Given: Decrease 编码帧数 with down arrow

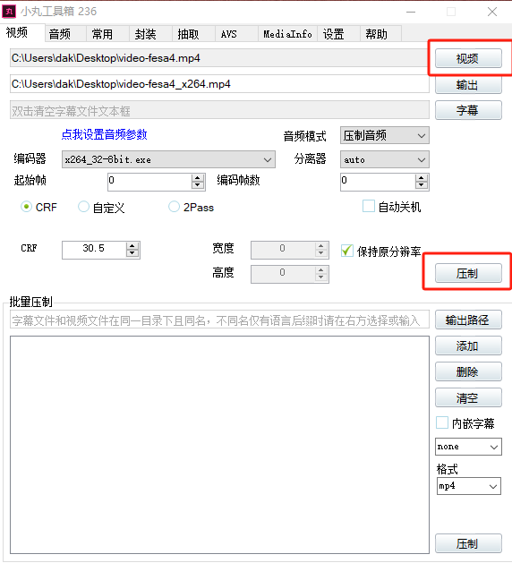Looking at the screenshot, I should (x=422, y=185).
